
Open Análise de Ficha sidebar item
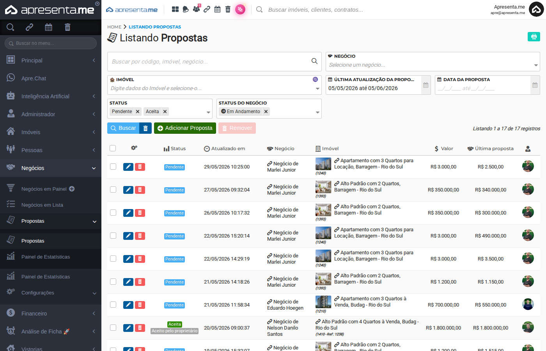pos(51,331)
